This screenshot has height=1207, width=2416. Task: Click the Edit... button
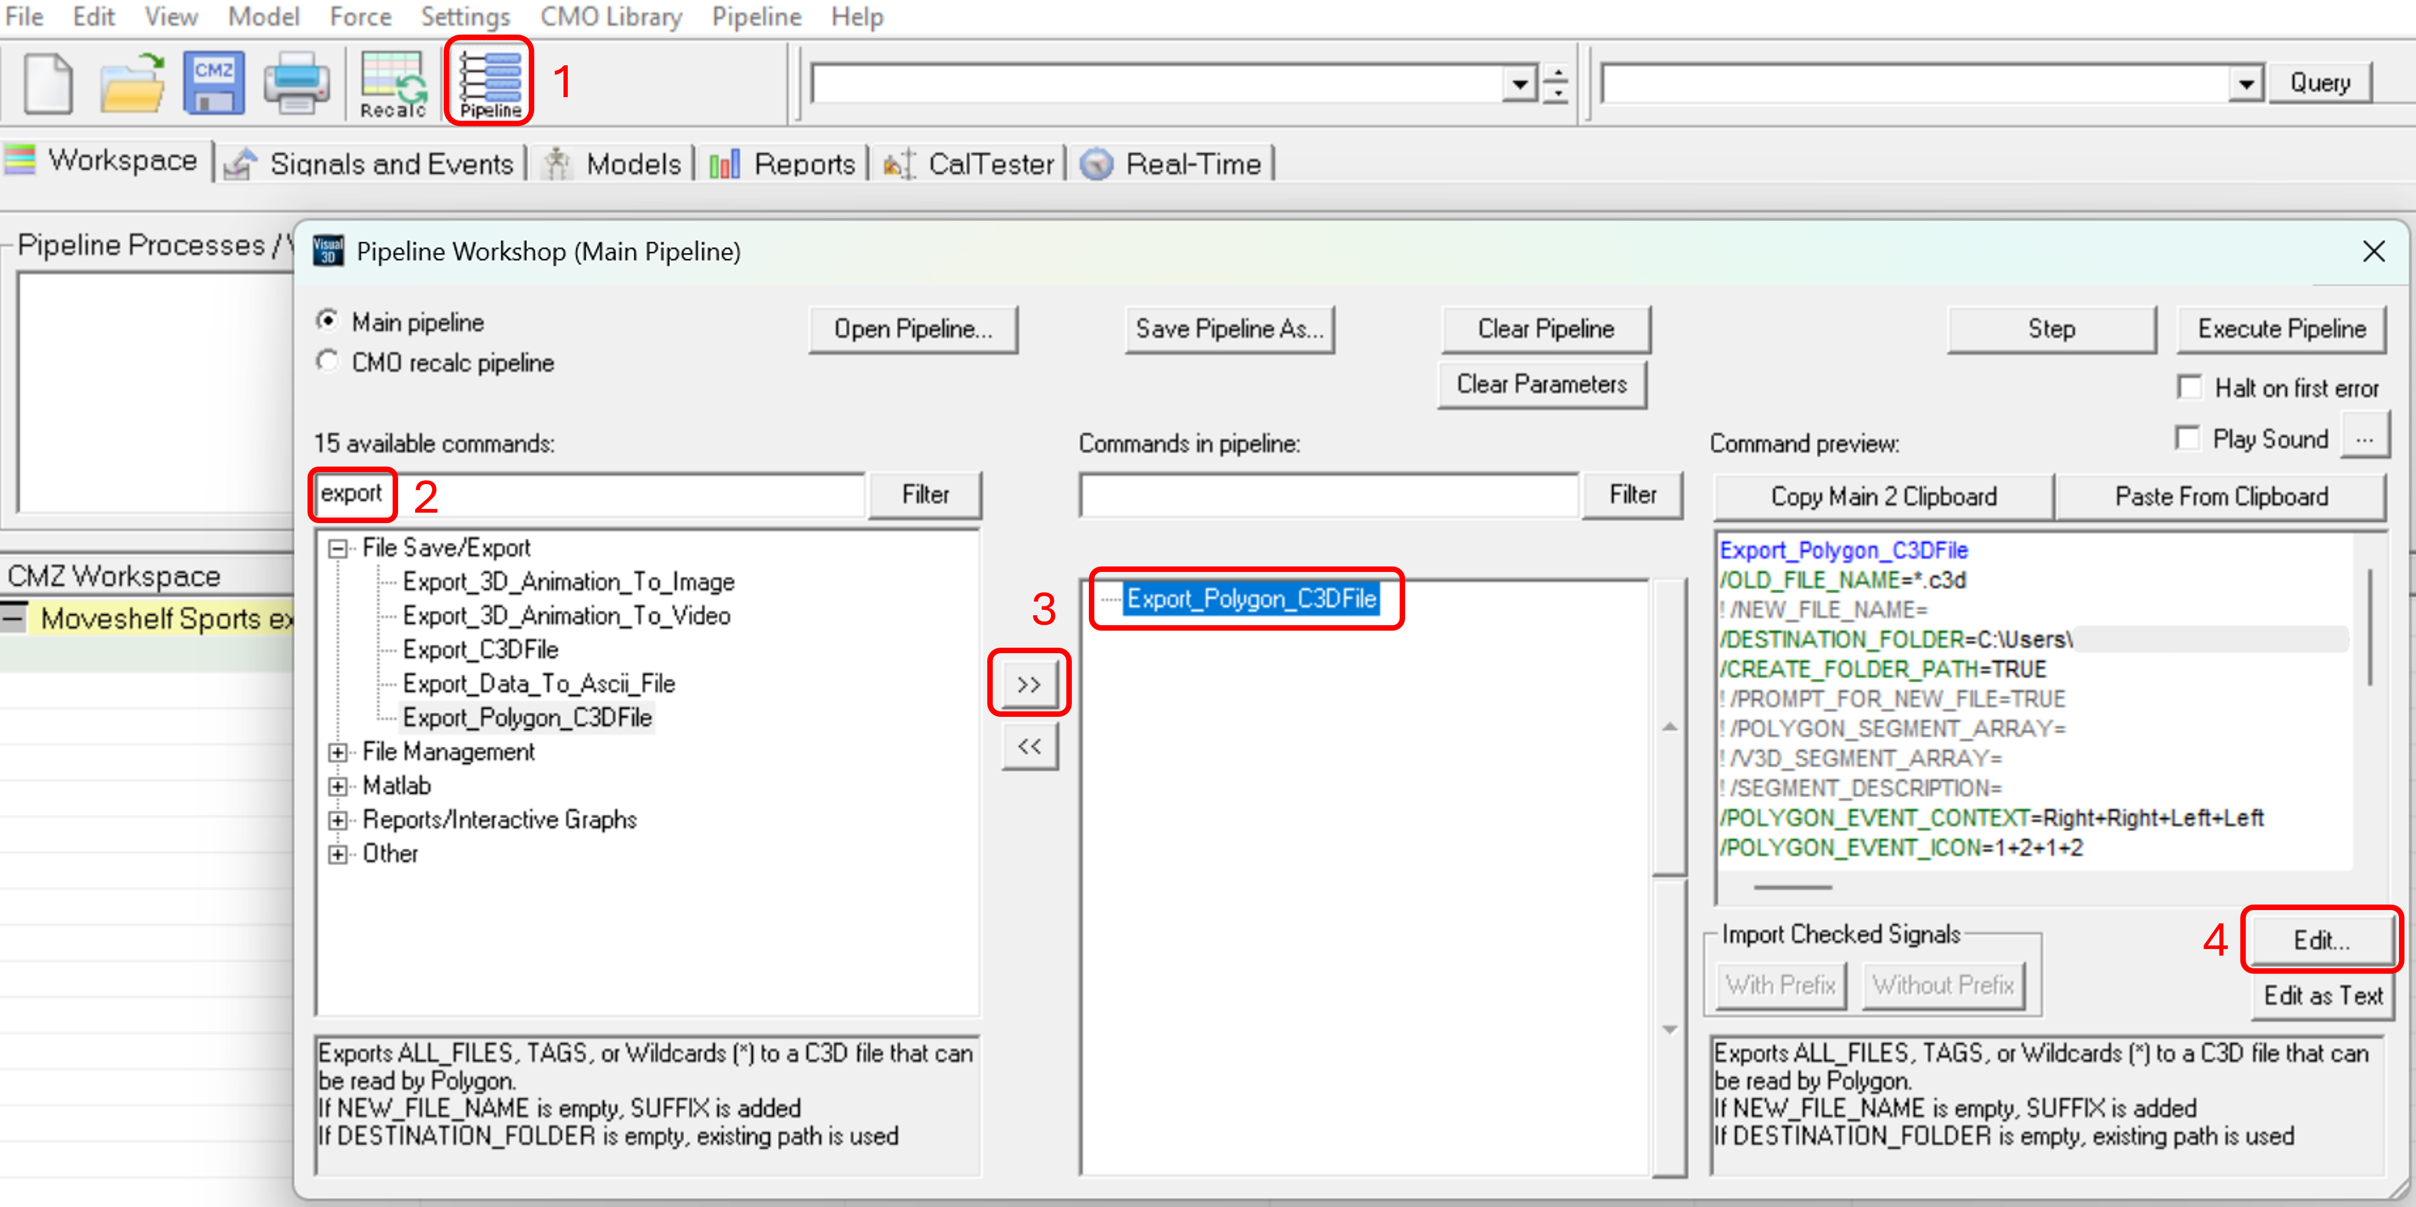coord(2321,940)
